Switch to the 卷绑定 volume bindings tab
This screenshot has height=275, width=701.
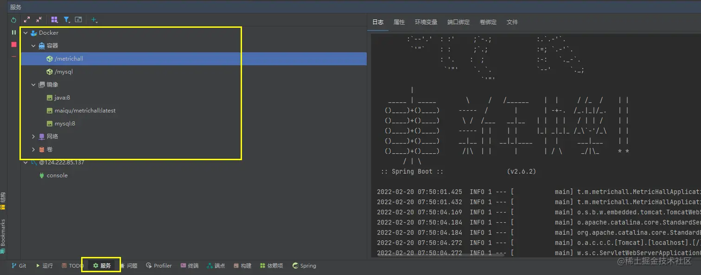click(x=488, y=22)
